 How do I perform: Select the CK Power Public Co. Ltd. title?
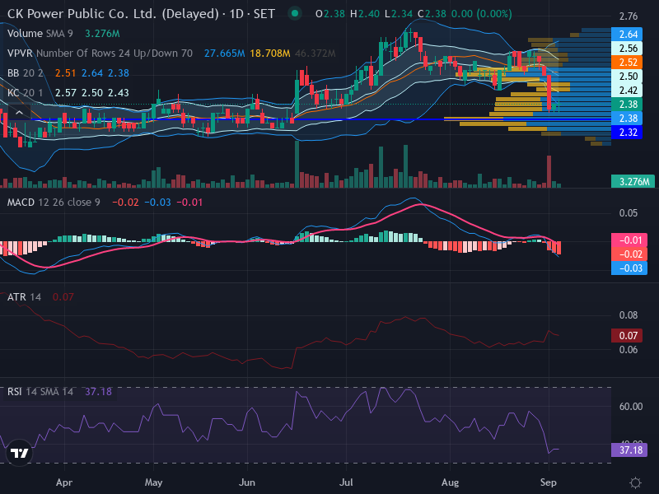tap(141, 14)
